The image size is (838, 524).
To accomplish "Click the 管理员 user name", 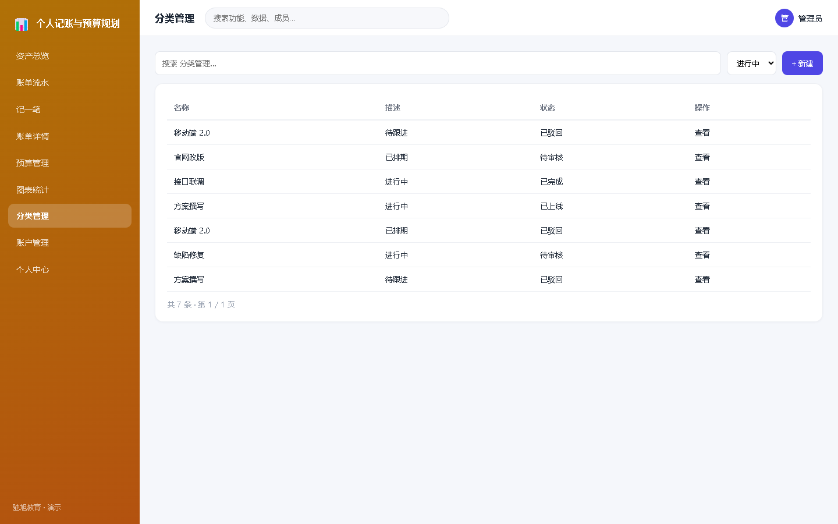I will click(x=810, y=19).
